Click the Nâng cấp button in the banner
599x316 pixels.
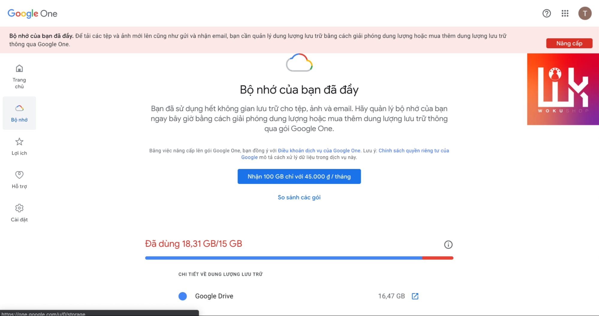[569, 43]
